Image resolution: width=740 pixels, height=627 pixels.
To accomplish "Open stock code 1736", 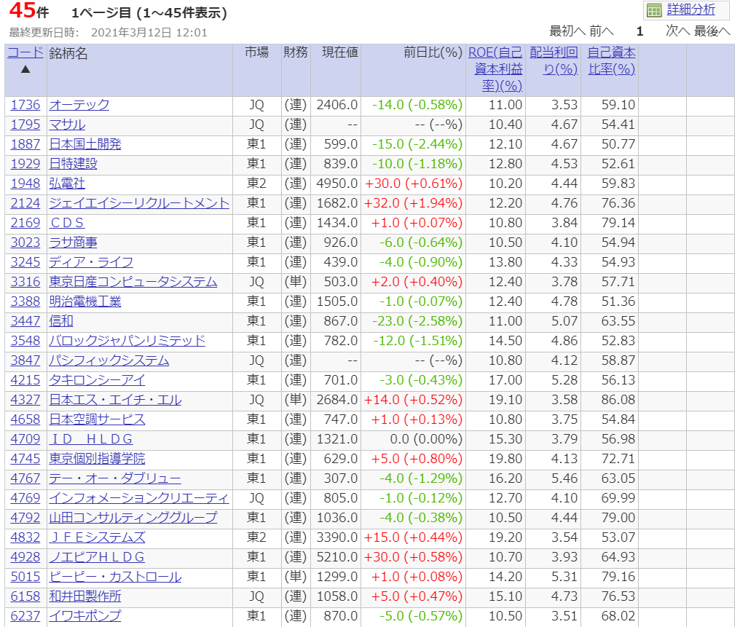I will click(25, 105).
